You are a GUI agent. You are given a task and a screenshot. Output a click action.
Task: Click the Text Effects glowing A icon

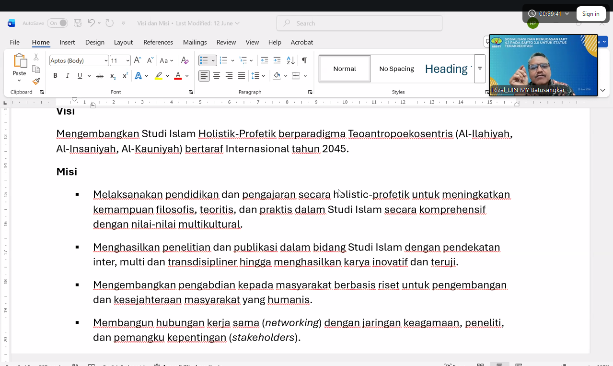tap(139, 76)
